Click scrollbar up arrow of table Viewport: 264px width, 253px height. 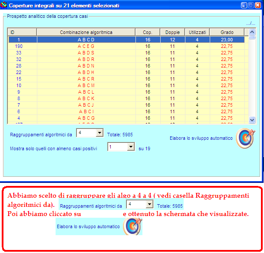[252, 32]
